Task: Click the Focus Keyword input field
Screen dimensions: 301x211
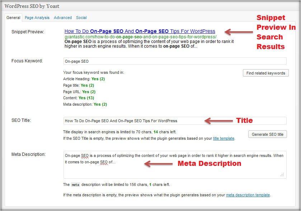Action: pos(175,61)
